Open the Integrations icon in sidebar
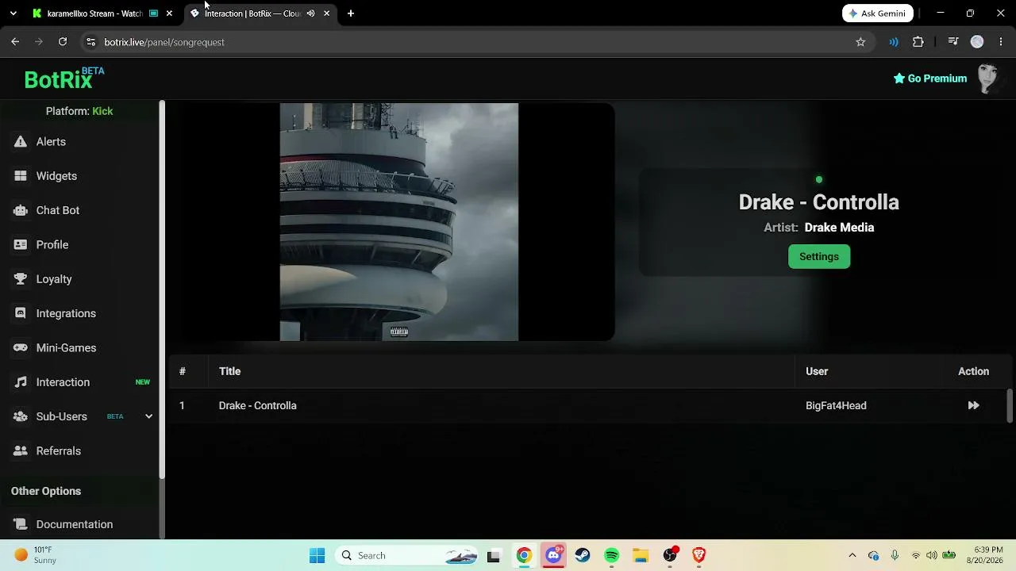 tap(21, 313)
